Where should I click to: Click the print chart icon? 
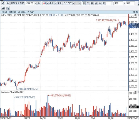point(8,3)
